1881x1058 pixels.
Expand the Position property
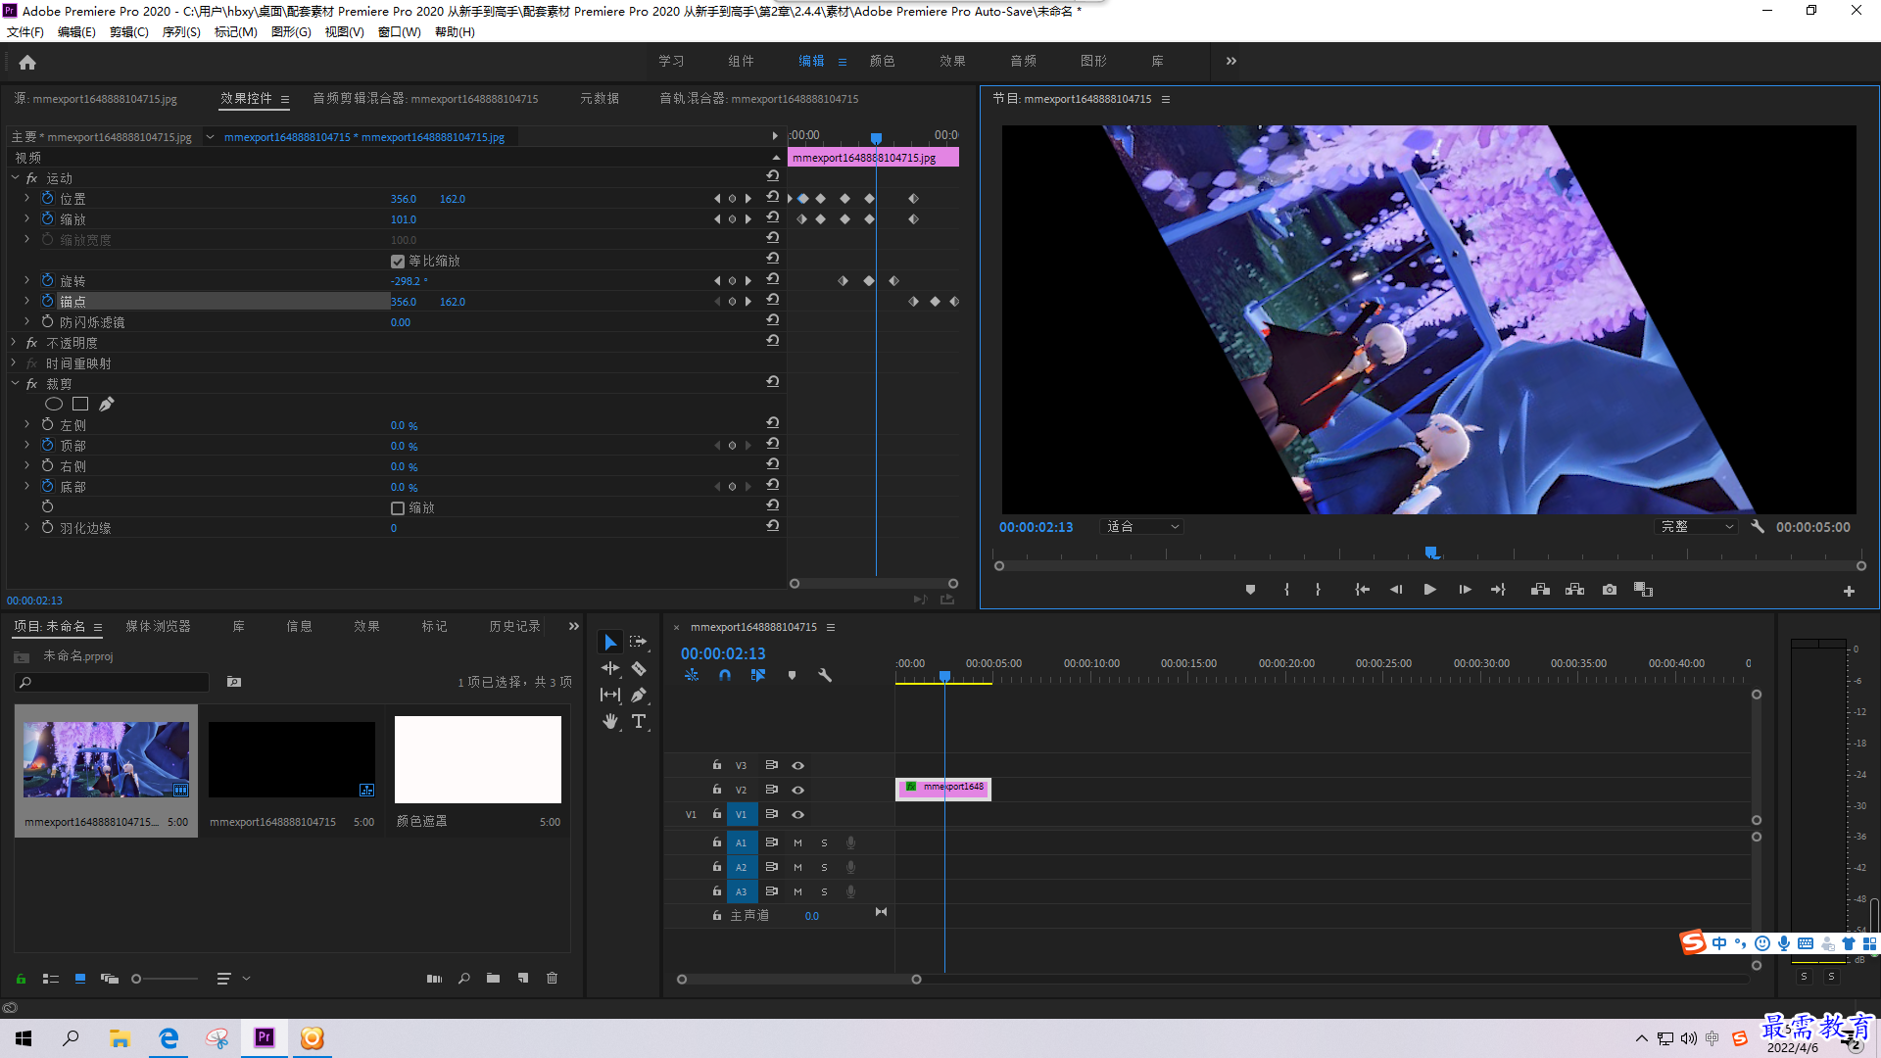27,198
